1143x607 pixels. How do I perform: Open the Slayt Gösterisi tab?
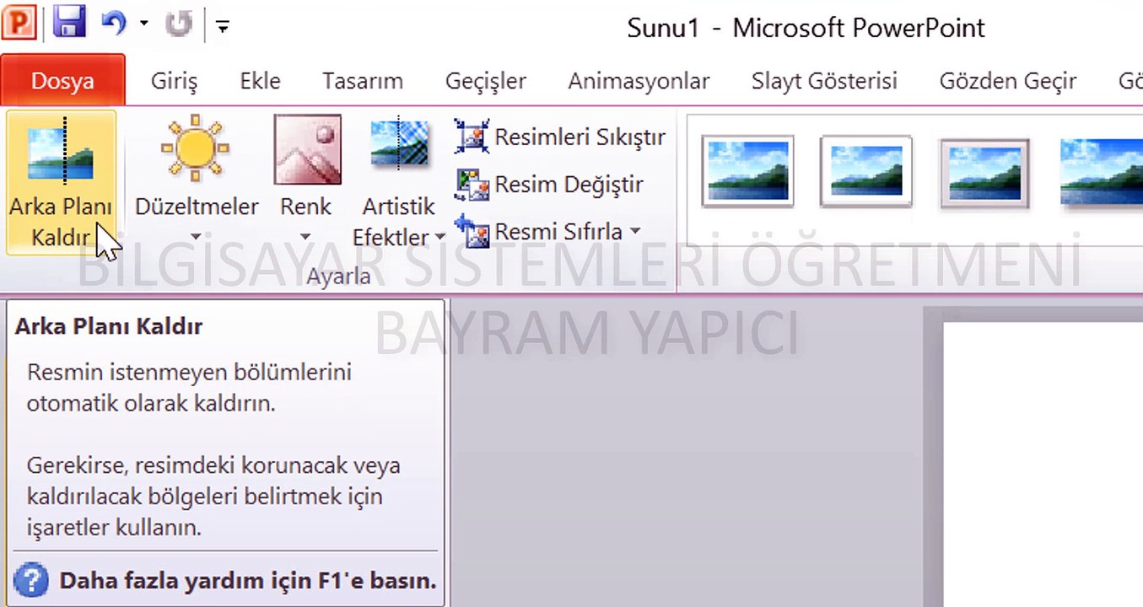pos(824,82)
